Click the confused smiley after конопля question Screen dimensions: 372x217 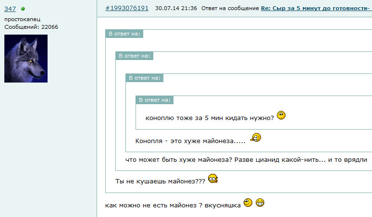(x=281, y=115)
